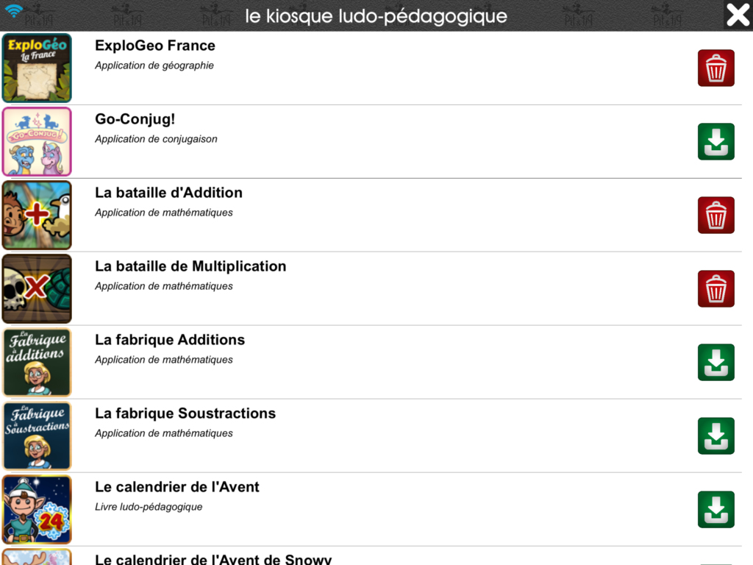The width and height of the screenshot is (753, 565).
Task: Choose the Fabrique Soustractions thumbnail
Action: pos(37,436)
